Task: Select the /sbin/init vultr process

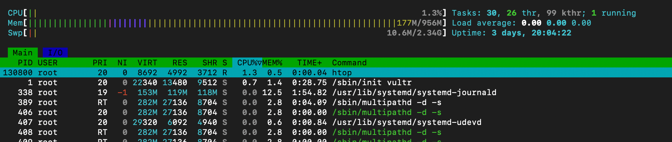Action: pos(372,82)
